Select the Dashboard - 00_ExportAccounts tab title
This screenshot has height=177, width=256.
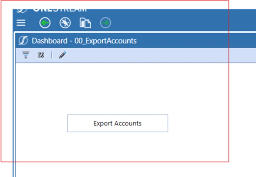tap(84, 41)
